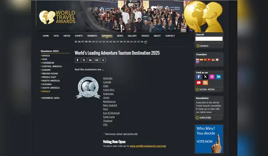Screen dimensions: 268x156
Task: Share the page on LinkedIn
Action: coord(90,60)
